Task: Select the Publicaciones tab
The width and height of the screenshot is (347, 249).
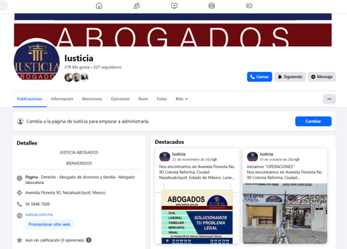Action: tap(30, 99)
